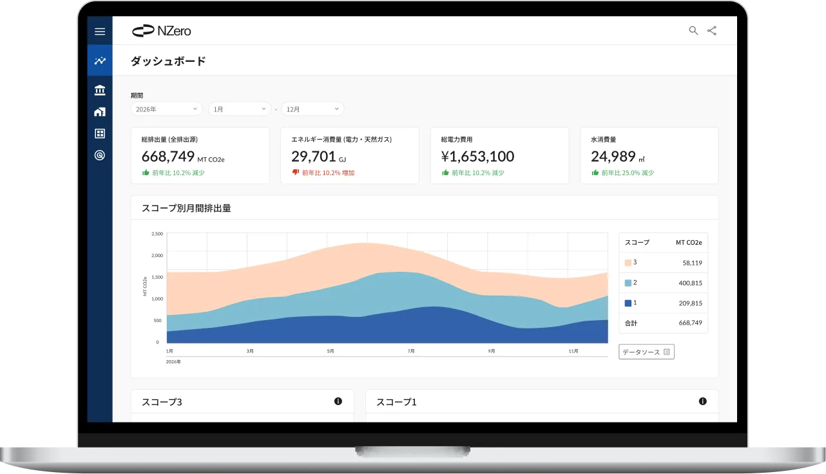Open the hamburger menu in sidebar

pos(99,32)
